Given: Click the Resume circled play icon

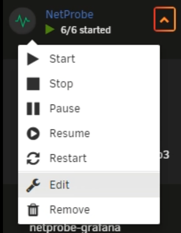Looking at the screenshot, I should tap(33, 133).
